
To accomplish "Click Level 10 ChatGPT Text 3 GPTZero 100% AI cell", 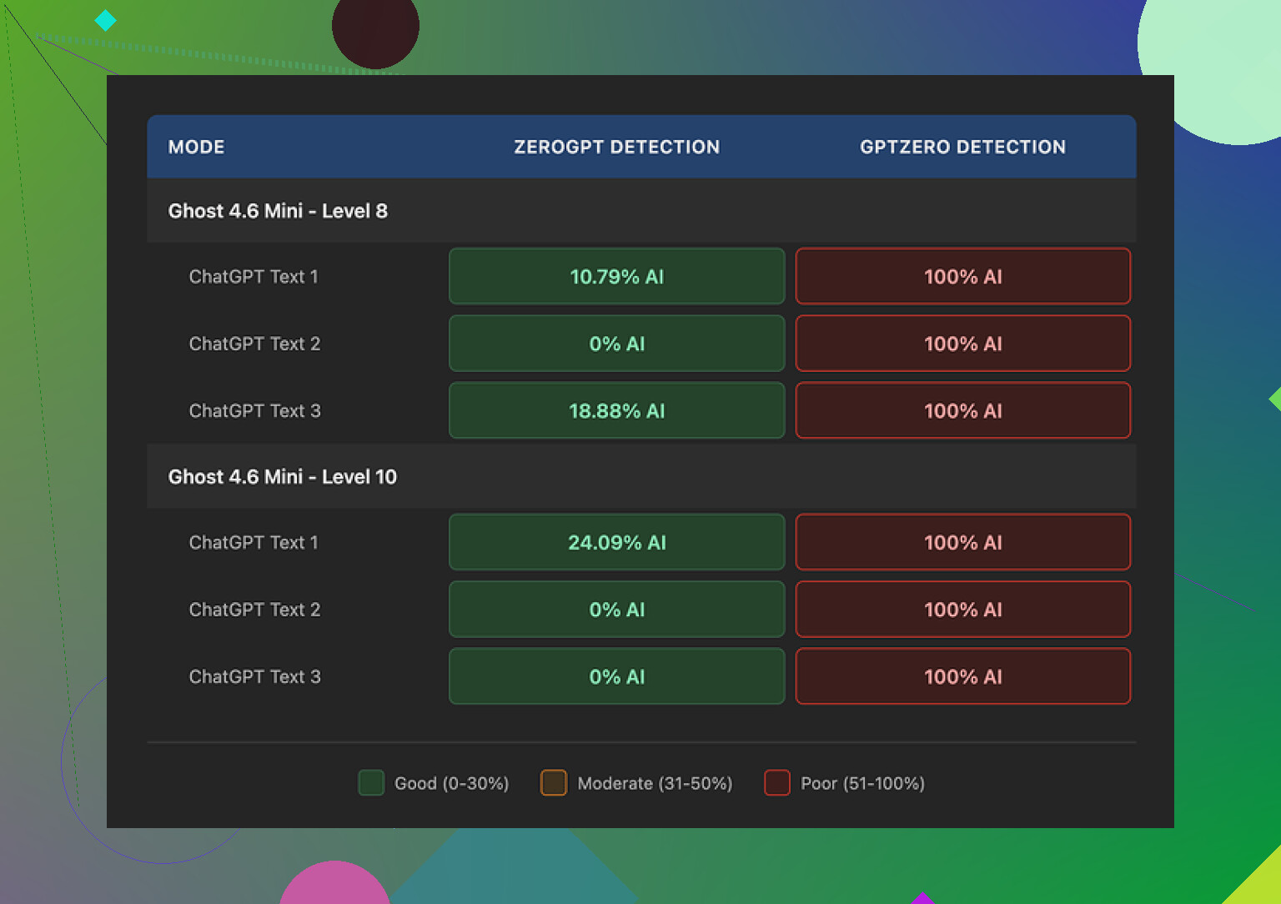I will [962, 677].
